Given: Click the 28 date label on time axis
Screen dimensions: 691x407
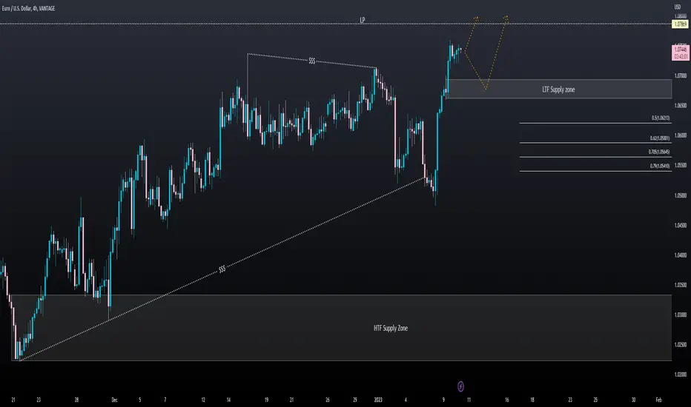Looking at the screenshot, I should pyautogui.click(x=76, y=400).
